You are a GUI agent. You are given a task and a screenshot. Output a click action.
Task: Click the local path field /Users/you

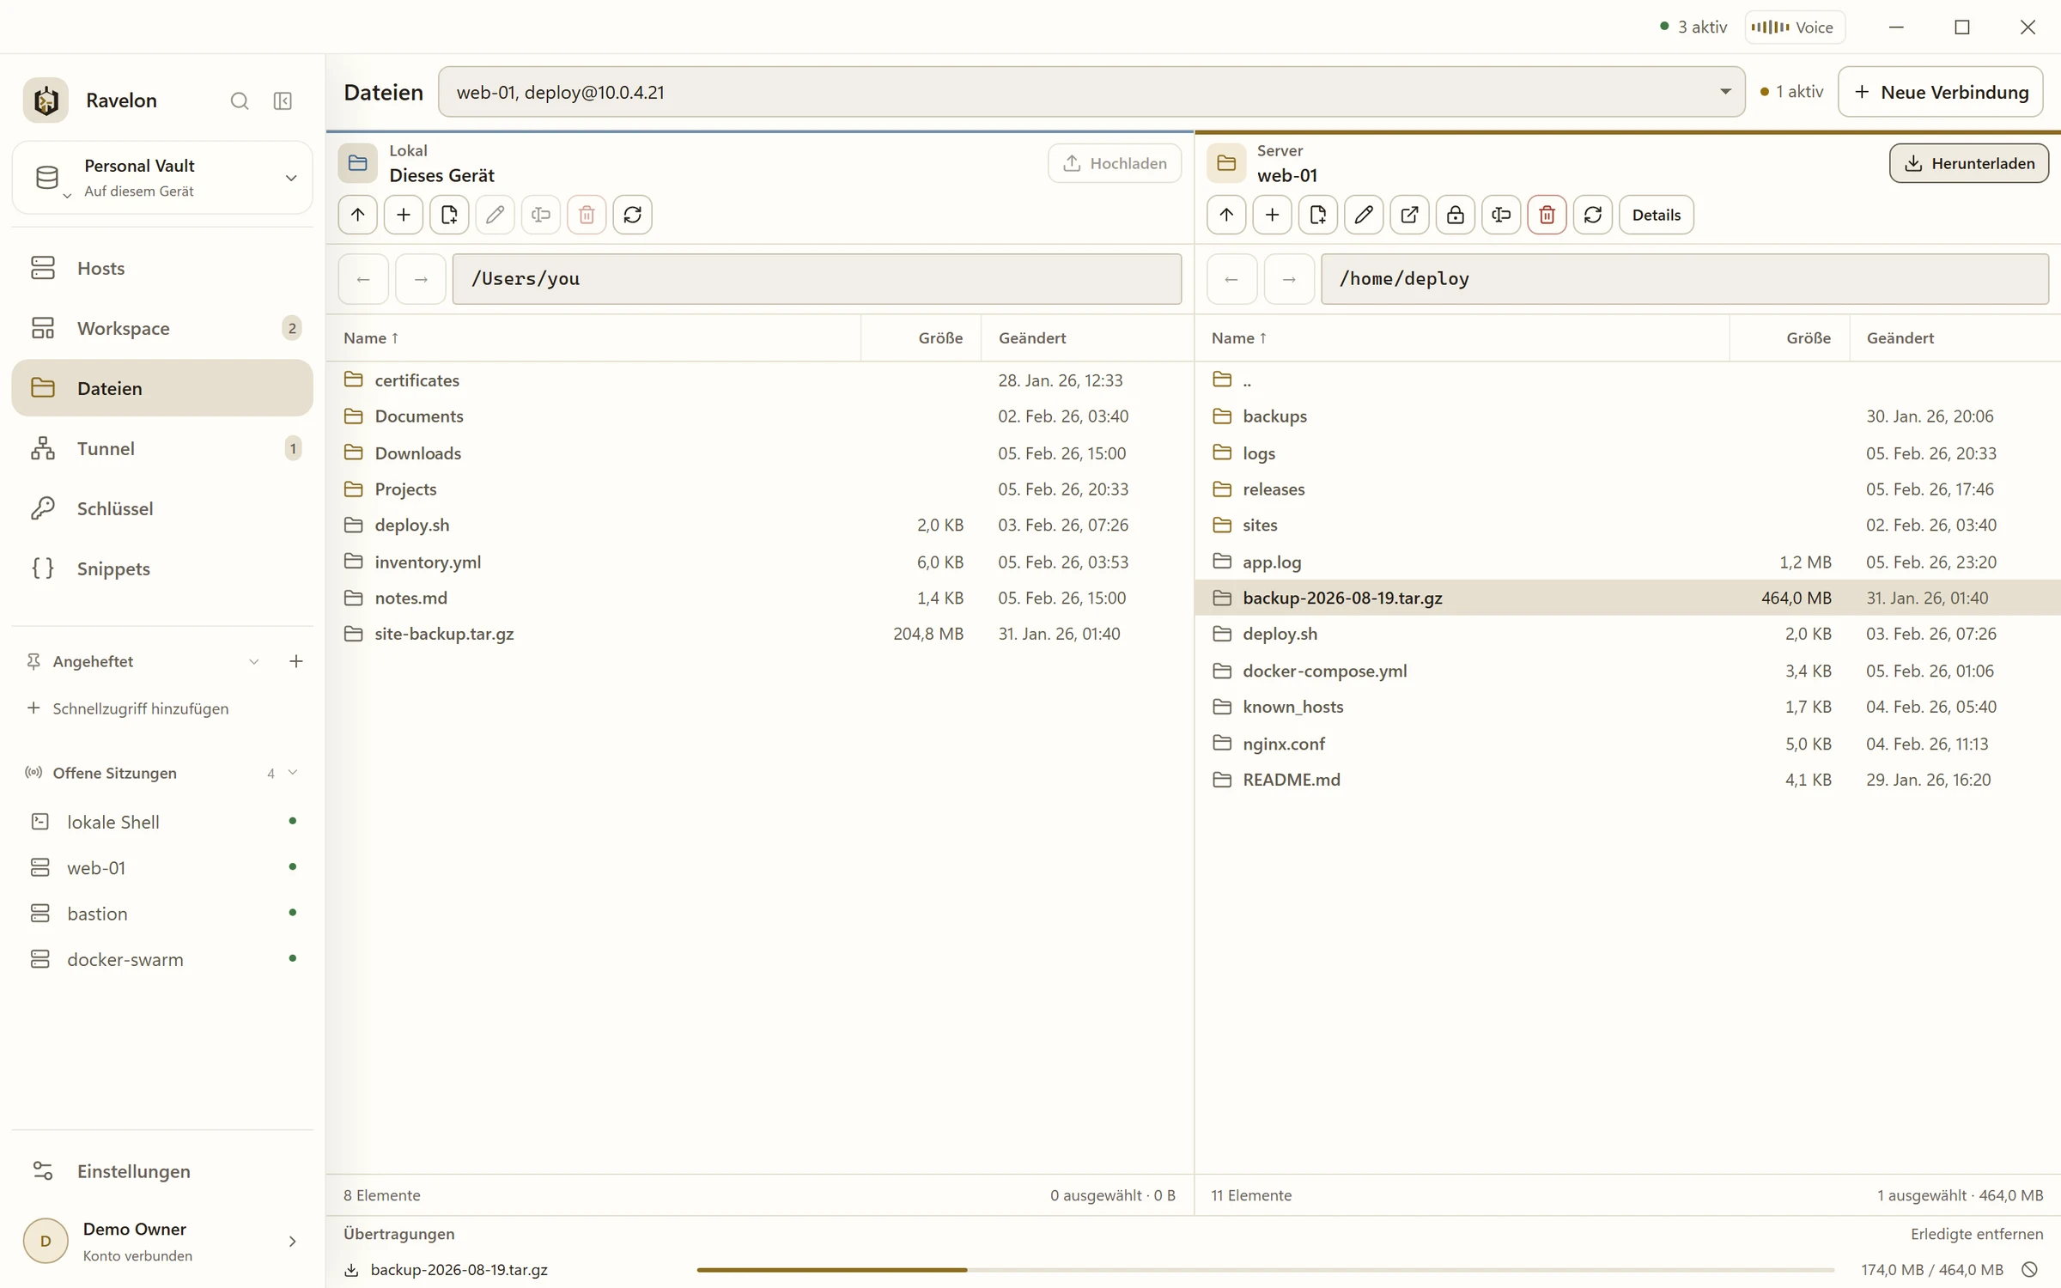[817, 278]
